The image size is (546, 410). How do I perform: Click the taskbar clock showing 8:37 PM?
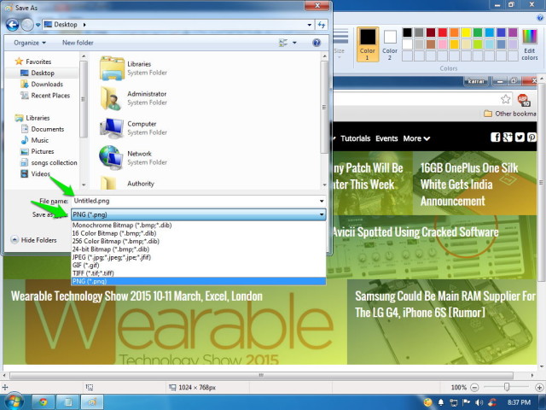click(x=519, y=402)
